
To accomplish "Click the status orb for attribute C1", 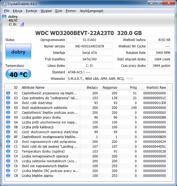I will [x=8, y=146].
